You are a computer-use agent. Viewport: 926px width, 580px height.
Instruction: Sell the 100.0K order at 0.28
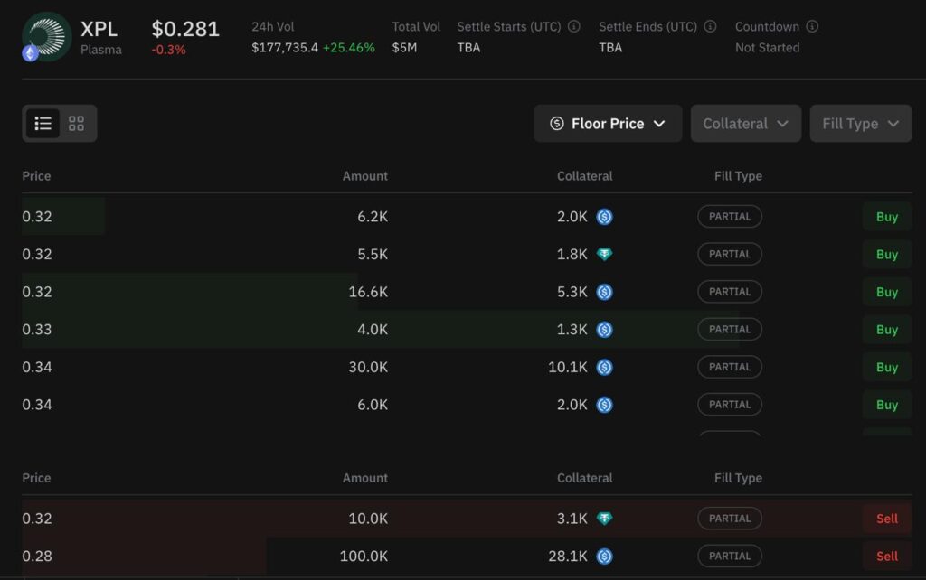(886, 556)
